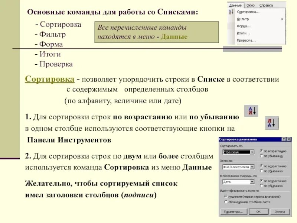Choose Форма... from the Данные menu

(244, 26)
